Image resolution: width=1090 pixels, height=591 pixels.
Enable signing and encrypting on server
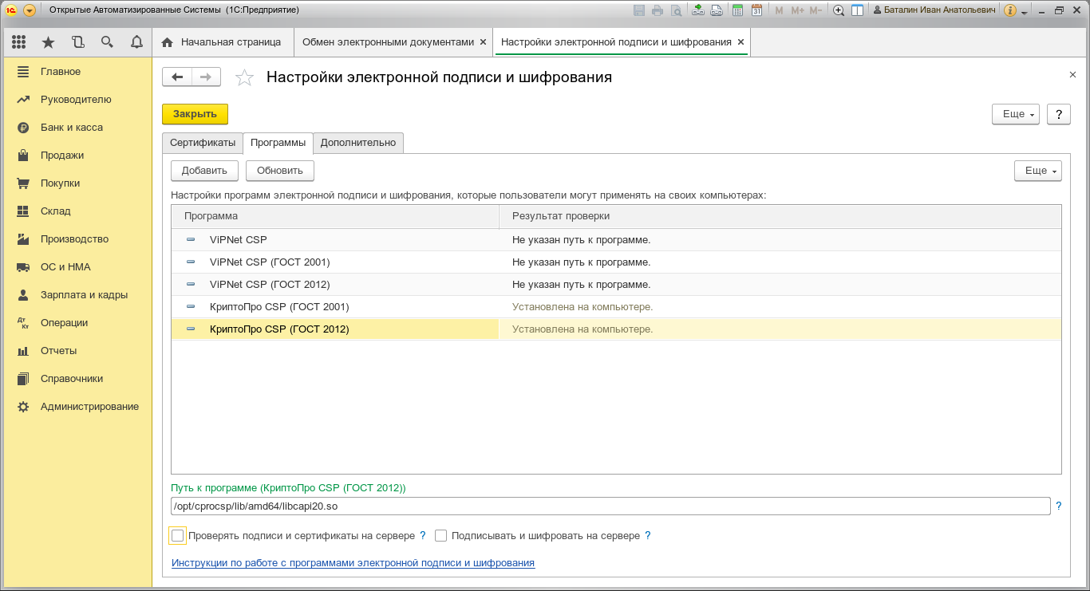[x=440, y=536]
